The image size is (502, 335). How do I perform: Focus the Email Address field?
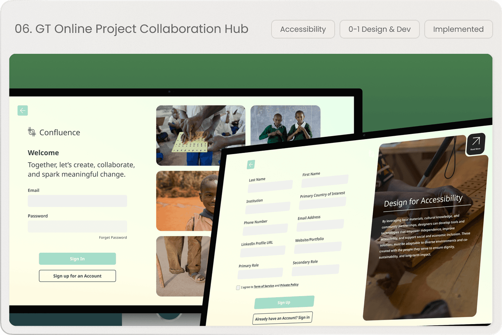point(320,225)
